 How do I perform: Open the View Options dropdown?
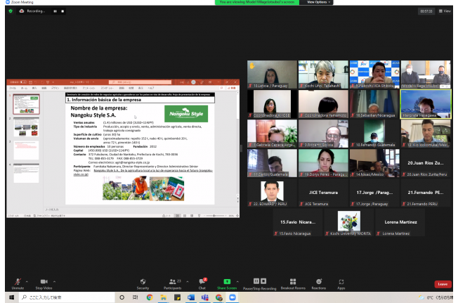click(x=318, y=3)
